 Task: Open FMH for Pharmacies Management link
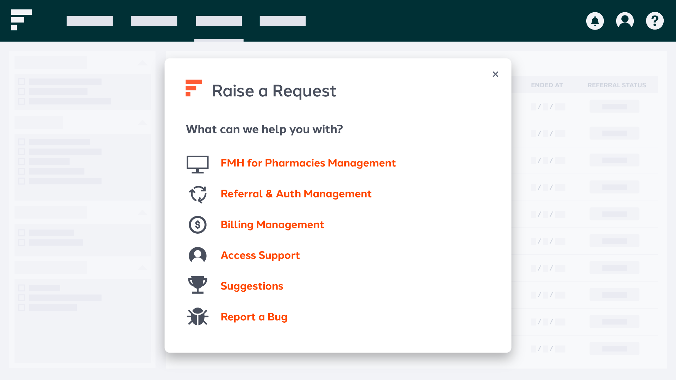tap(308, 163)
